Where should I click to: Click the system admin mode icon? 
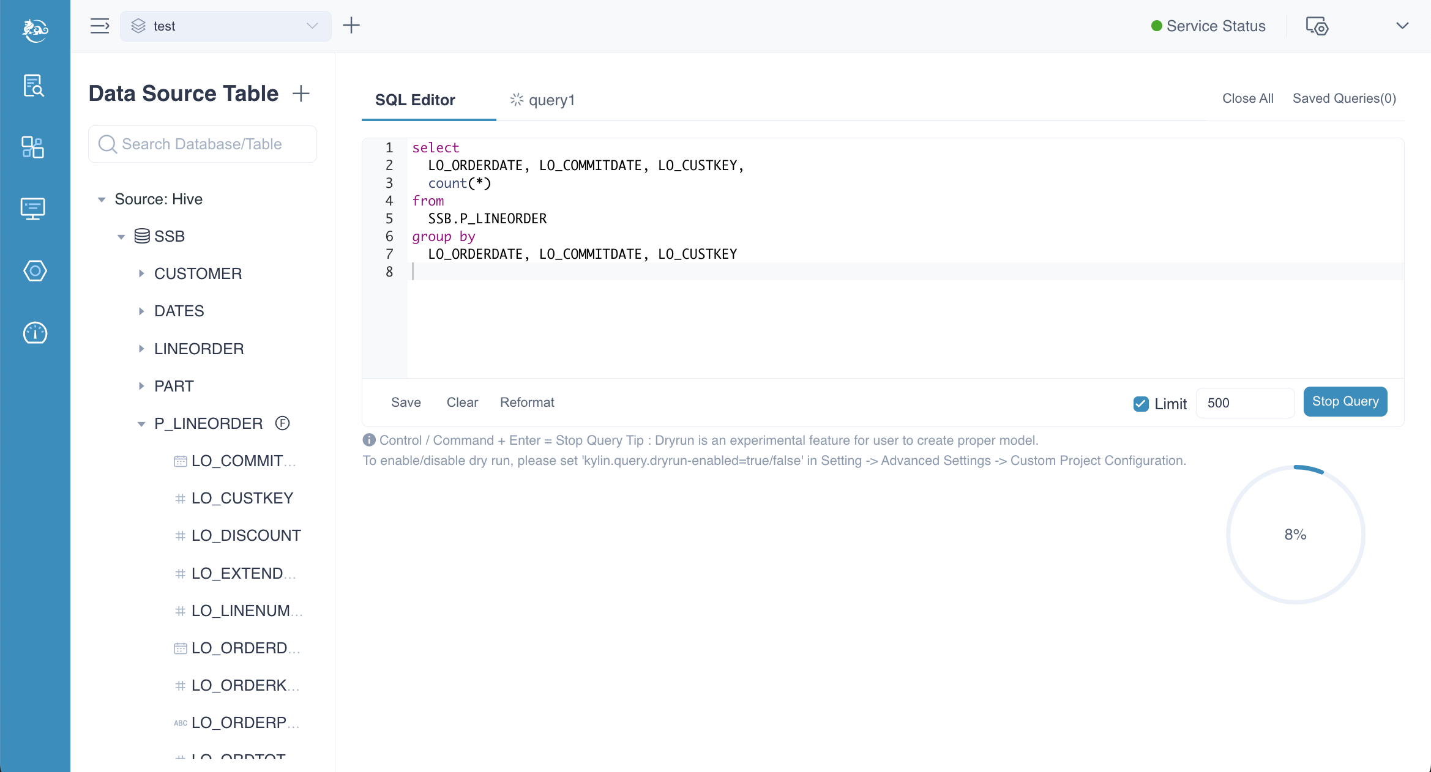[x=1317, y=26]
